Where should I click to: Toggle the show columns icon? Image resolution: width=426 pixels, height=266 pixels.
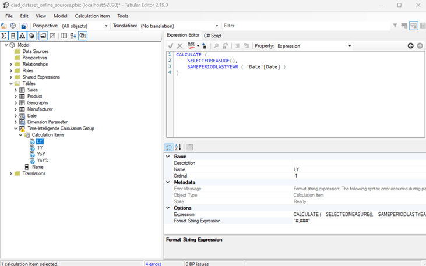(x=13, y=36)
